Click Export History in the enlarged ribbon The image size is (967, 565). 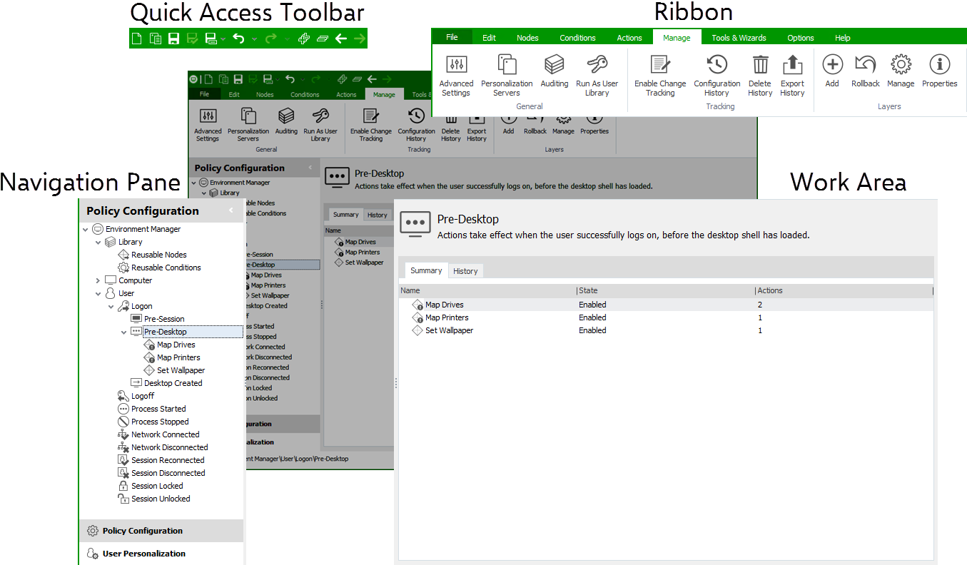[x=792, y=76]
